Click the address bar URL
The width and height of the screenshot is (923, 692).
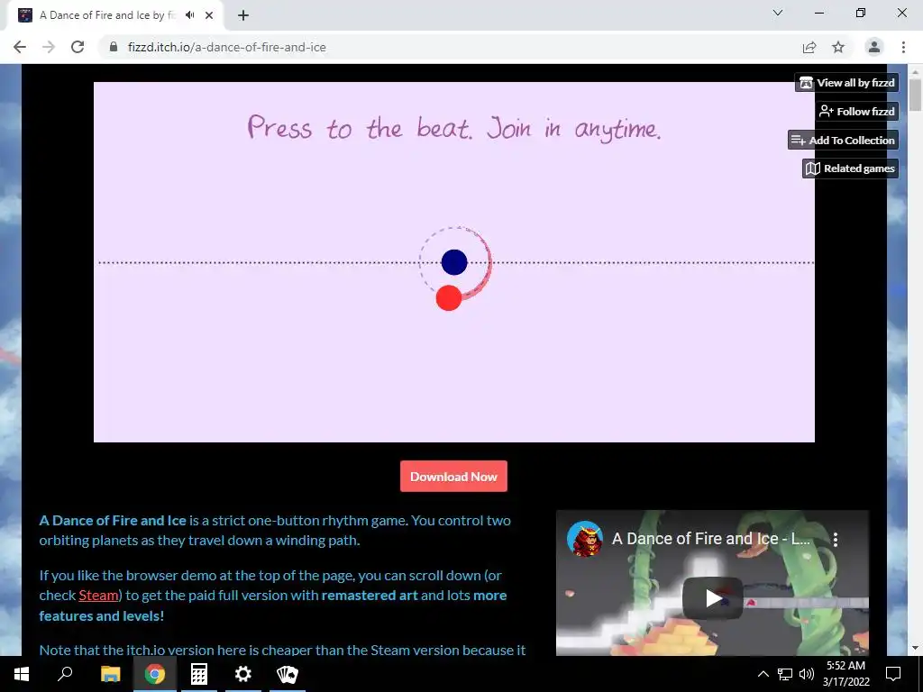click(x=226, y=47)
